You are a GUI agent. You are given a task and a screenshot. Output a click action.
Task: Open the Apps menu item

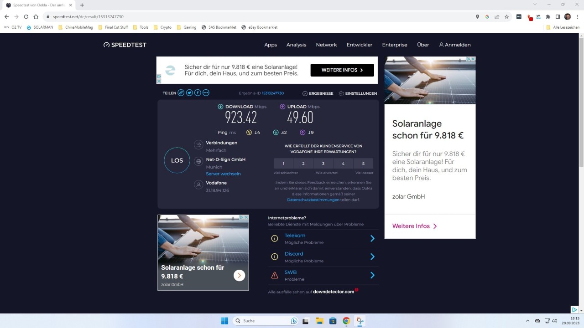point(271,45)
